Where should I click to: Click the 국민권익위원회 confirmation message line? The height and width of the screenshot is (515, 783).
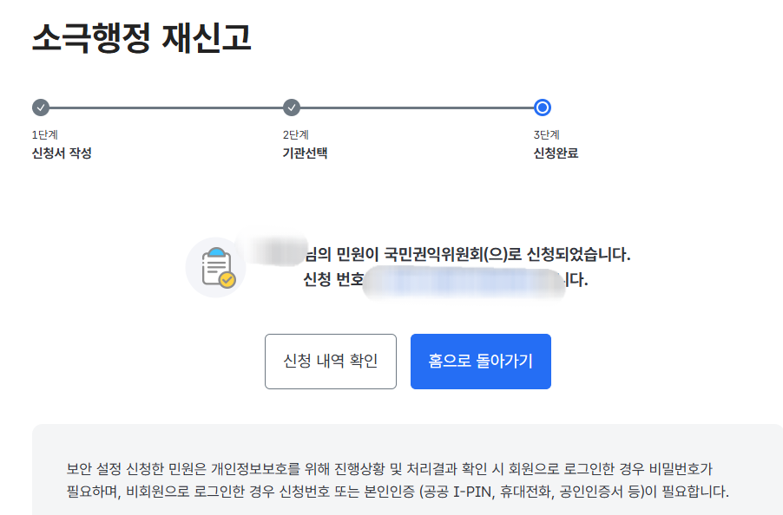pos(467,254)
